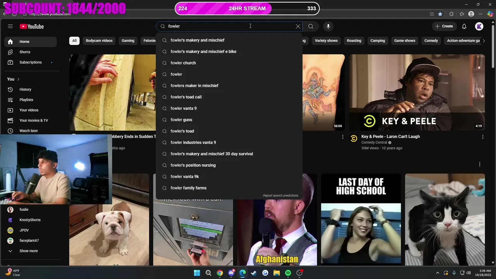The height and width of the screenshot is (279, 496).
Task: Open Home in the sidebar
Action: tap(31, 41)
